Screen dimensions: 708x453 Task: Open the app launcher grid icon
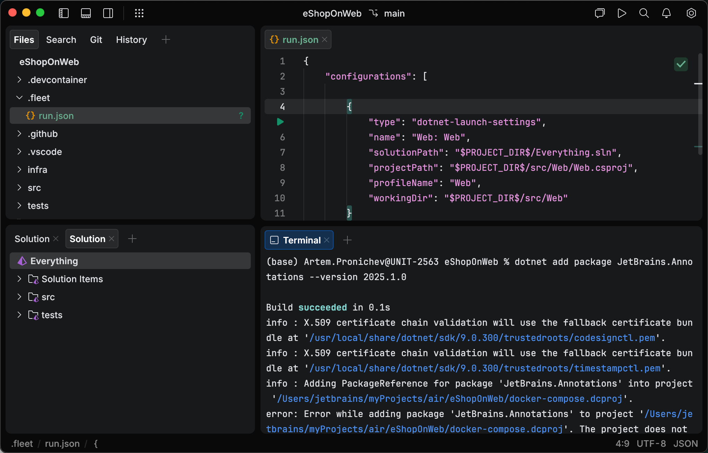139,13
